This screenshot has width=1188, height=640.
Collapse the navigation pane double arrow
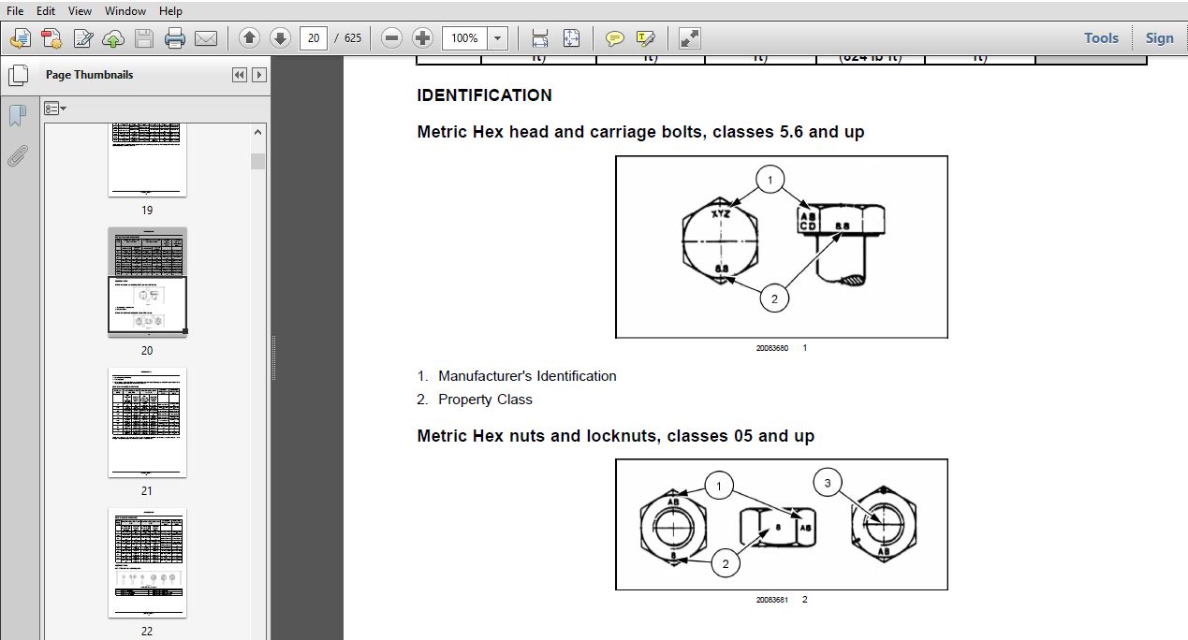240,75
